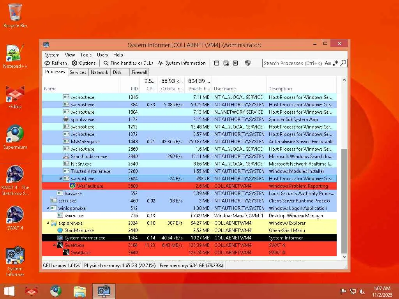Click scrollbar down arrow in process list

(344, 257)
